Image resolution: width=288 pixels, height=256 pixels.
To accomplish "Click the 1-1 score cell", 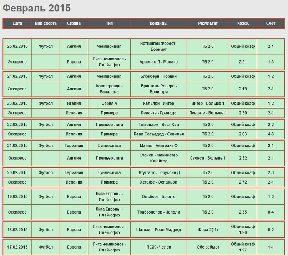I will 271,247.
